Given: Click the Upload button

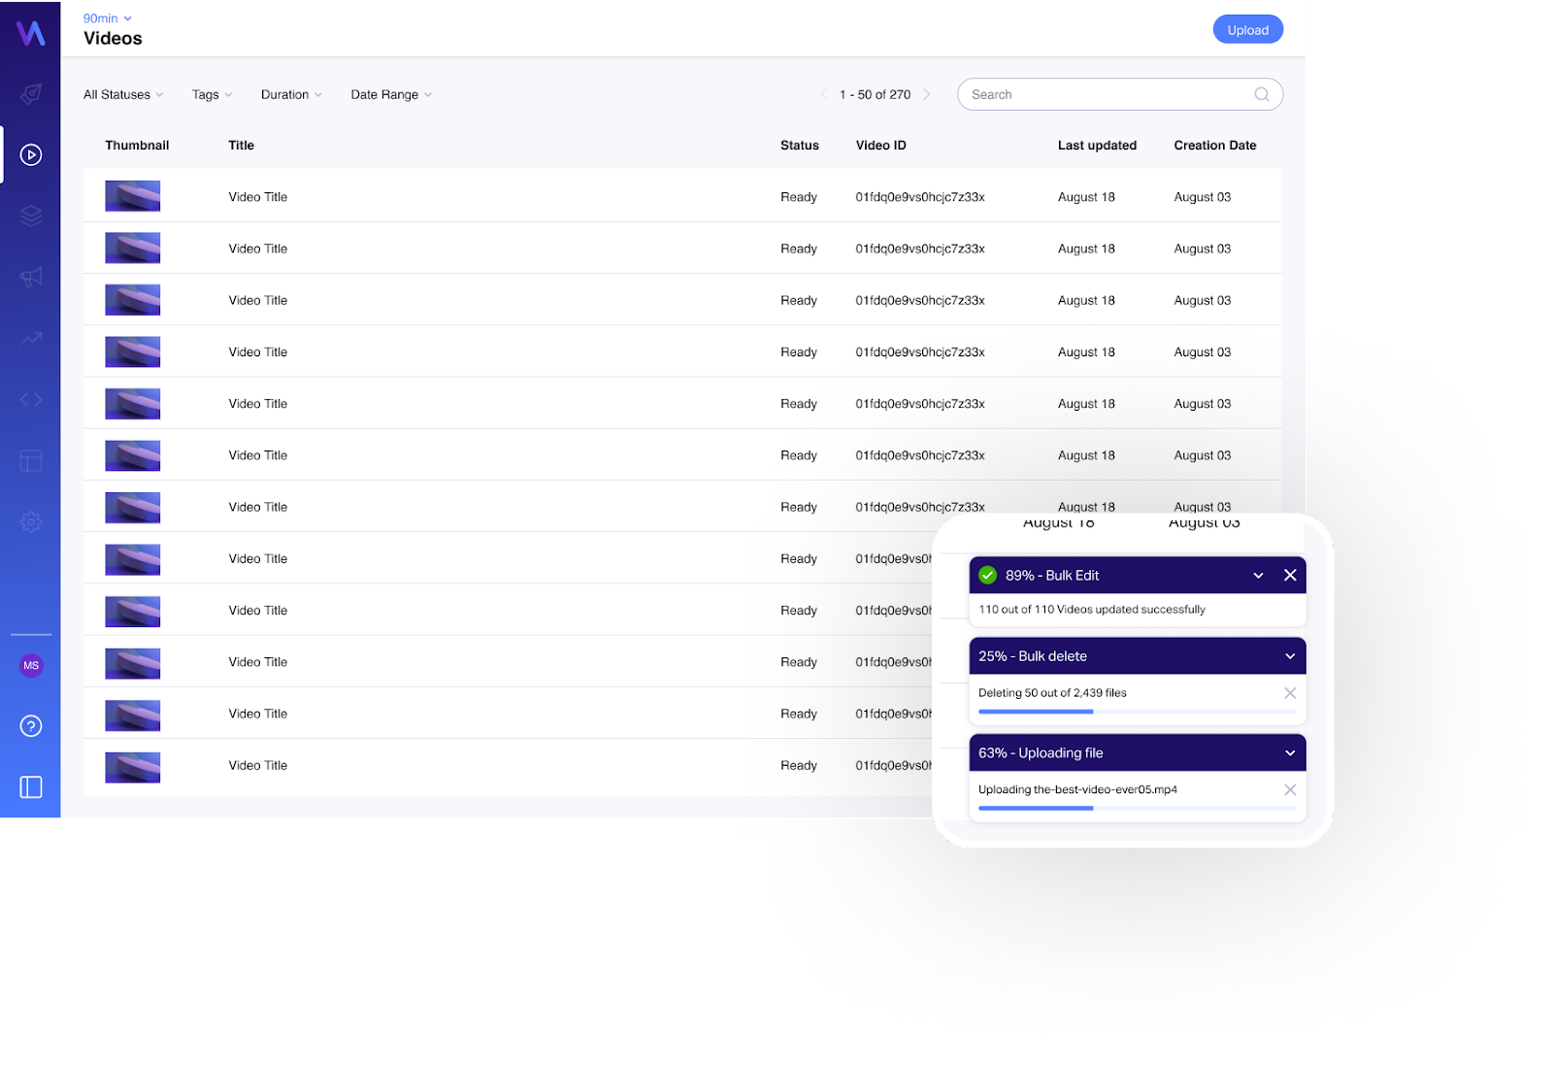Looking at the screenshot, I should pyautogui.click(x=1248, y=30).
